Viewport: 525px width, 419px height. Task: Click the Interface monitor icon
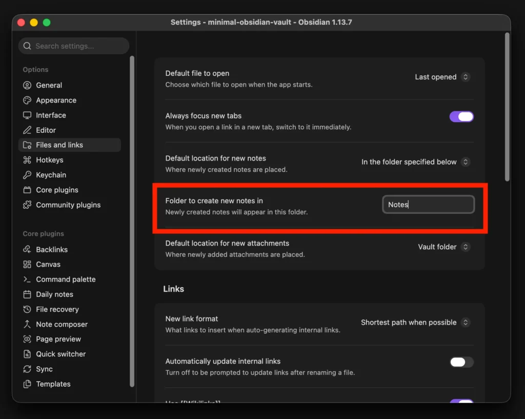tap(27, 115)
